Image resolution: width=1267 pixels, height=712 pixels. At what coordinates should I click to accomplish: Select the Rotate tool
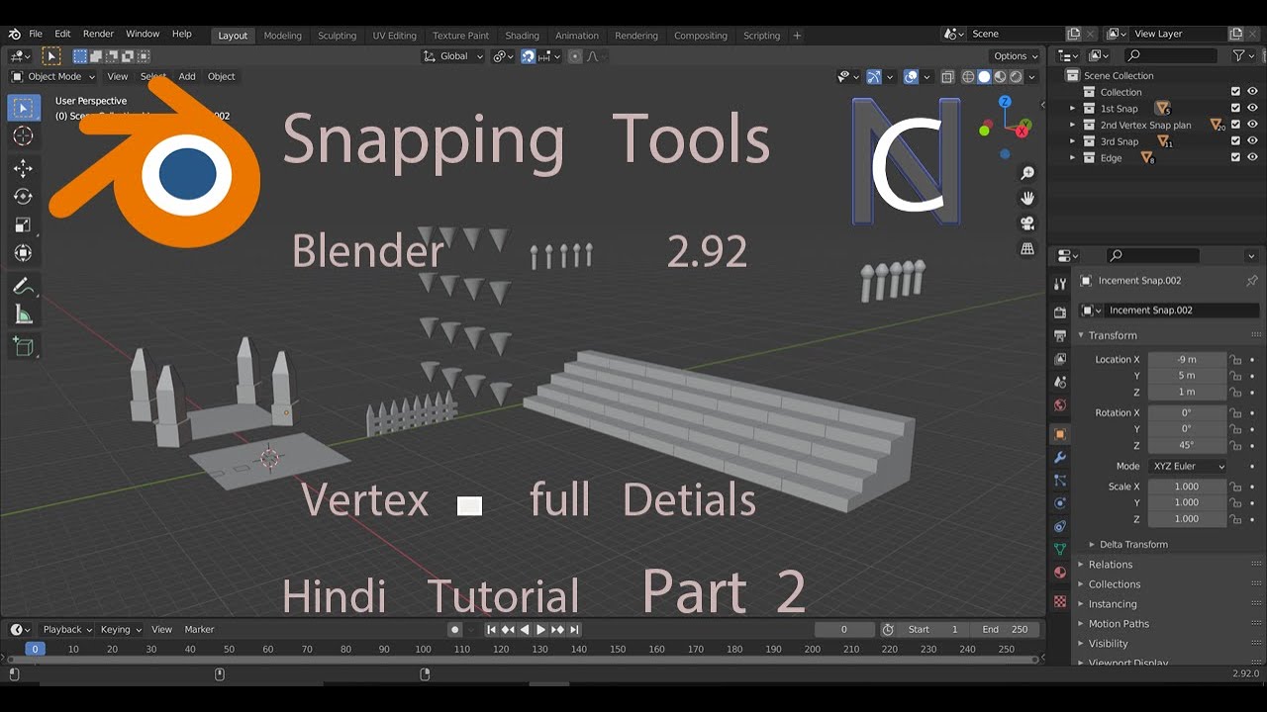tap(24, 197)
